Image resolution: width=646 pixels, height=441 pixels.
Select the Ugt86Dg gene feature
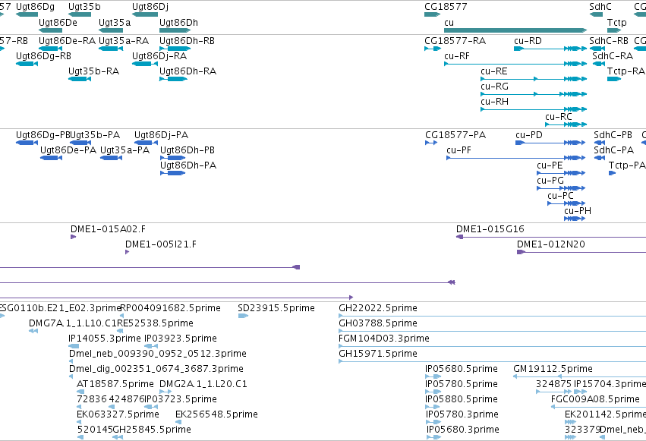(27, 14)
